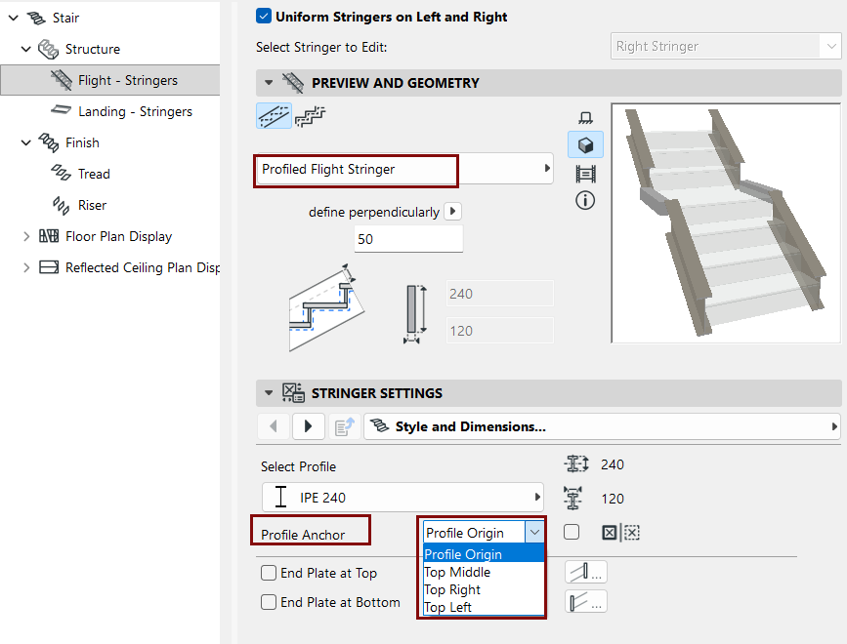
Task: Click the dashed anchor X icon
Action: [x=631, y=533]
